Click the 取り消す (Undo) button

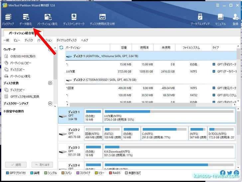click(x=42, y=165)
